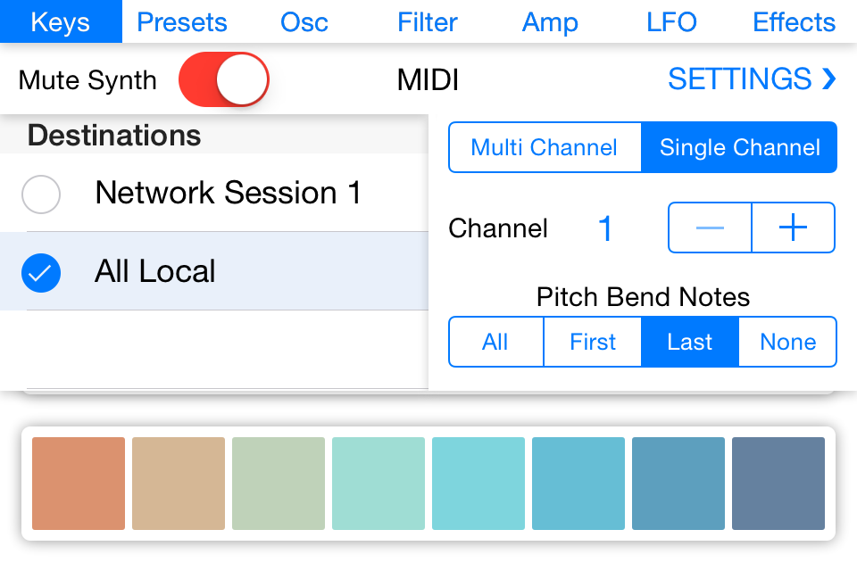Image resolution: width=857 pixels, height=571 pixels.
Task: Open the Presets tab
Action: (182, 21)
